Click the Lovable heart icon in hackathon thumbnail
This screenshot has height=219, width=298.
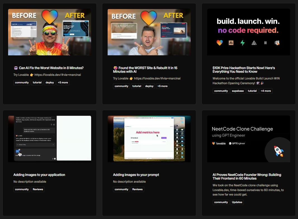coord(219,43)
